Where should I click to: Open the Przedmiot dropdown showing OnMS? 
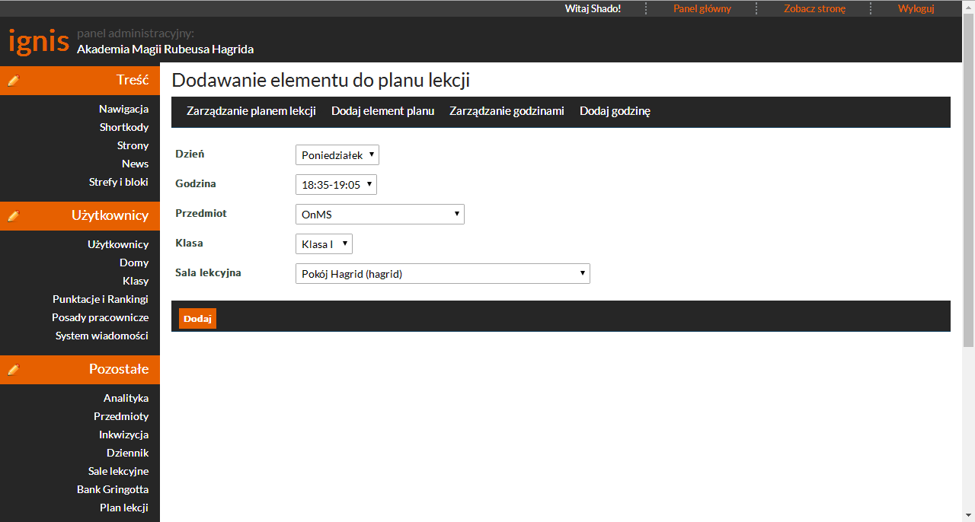[x=379, y=215]
